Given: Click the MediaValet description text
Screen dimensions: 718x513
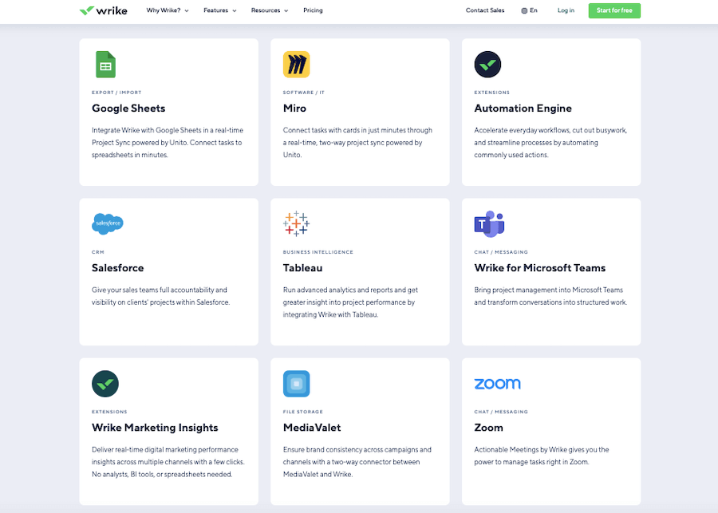Looking at the screenshot, I should 357,462.
